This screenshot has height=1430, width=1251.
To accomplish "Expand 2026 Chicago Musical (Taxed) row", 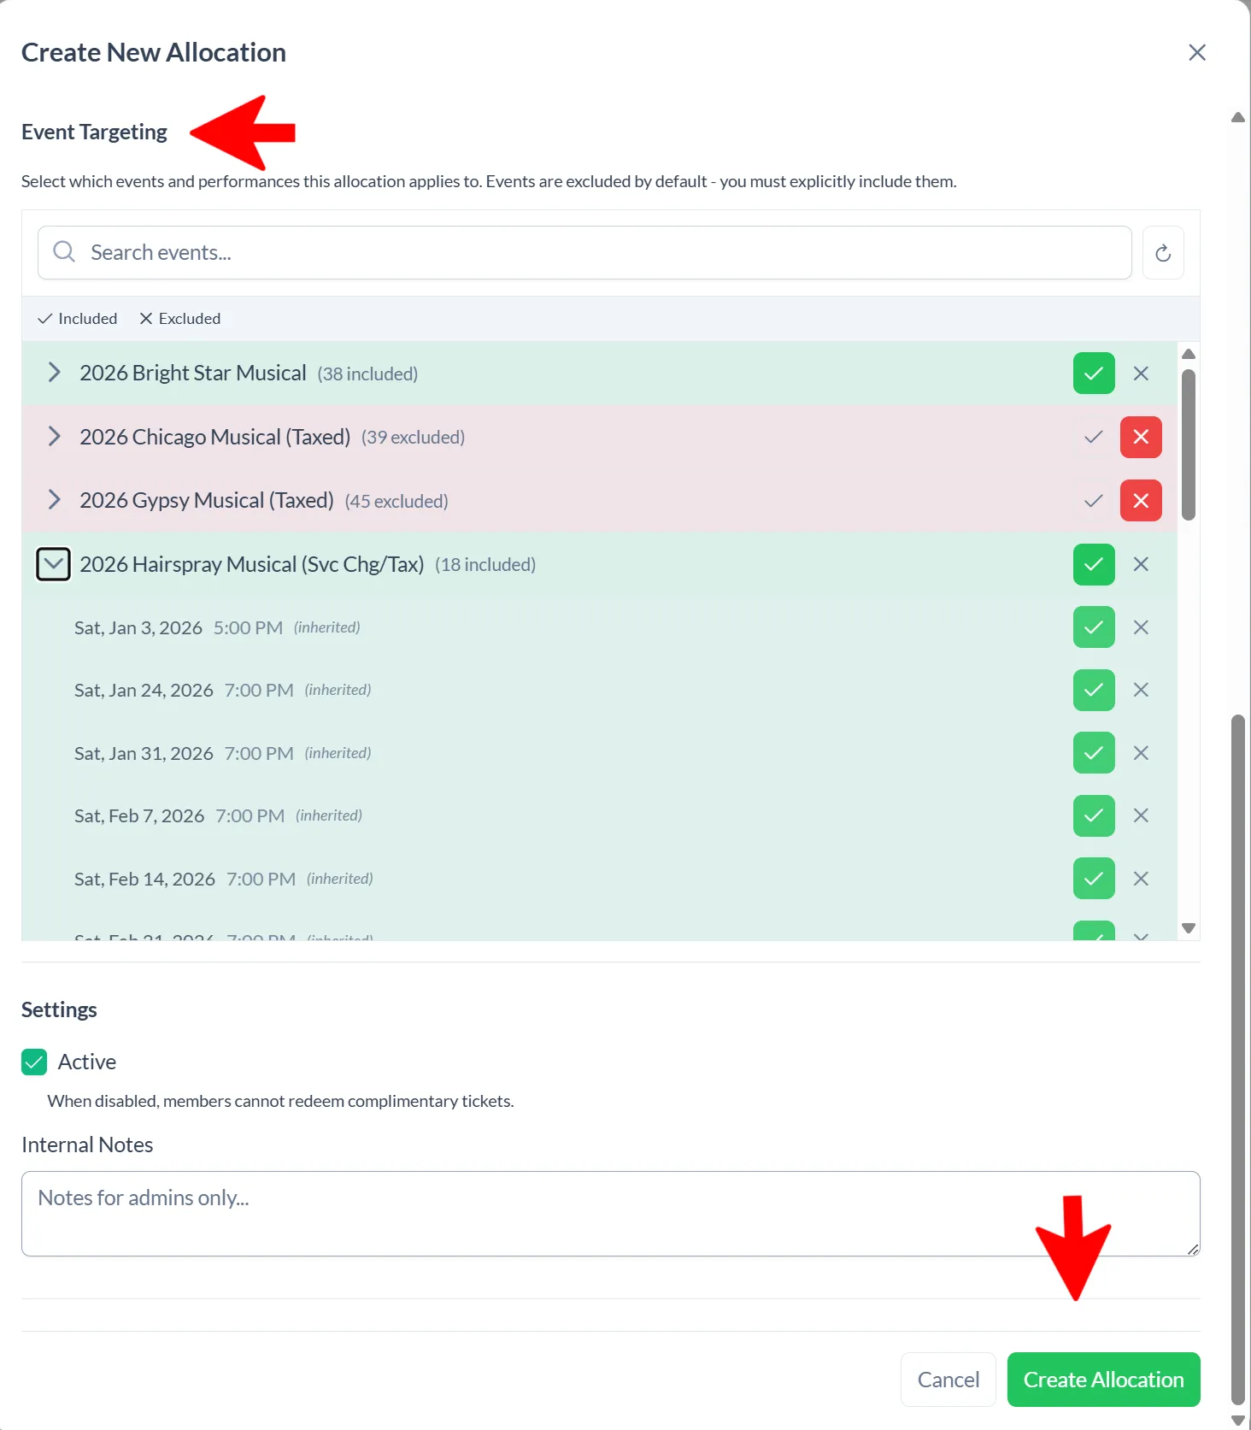I will (x=54, y=437).
